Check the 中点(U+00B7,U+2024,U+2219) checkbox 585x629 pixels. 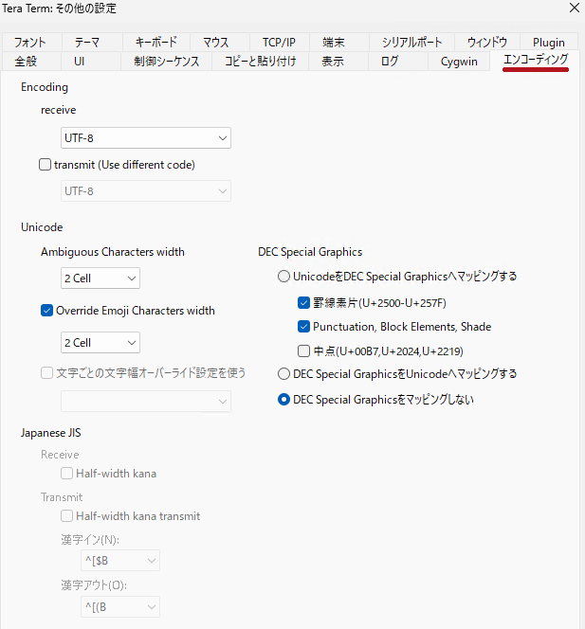coord(304,350)
